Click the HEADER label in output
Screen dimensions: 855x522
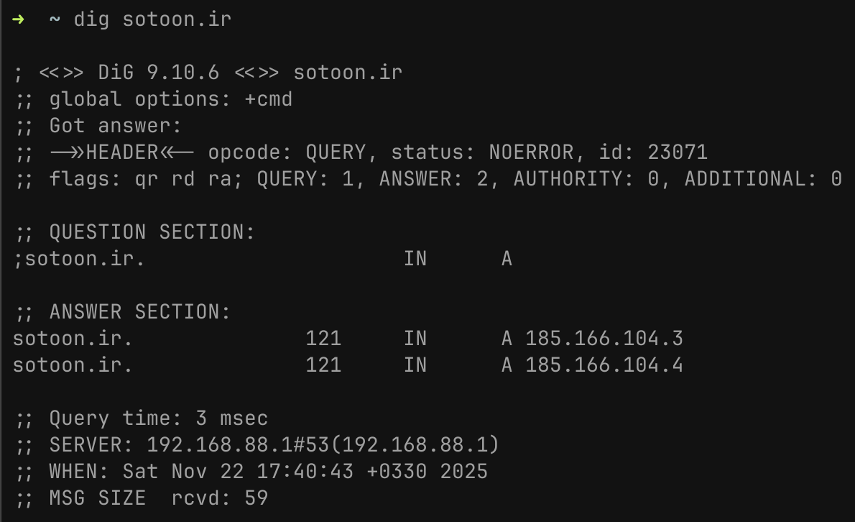pos(121,152)
